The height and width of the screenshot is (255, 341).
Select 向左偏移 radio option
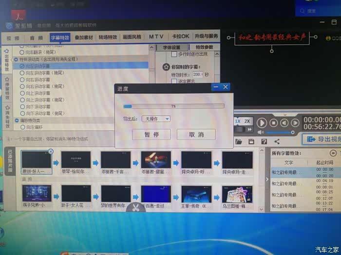tap(22, 127)
